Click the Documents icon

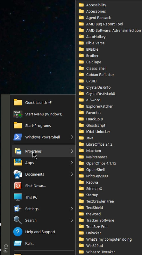click(18, 174)
